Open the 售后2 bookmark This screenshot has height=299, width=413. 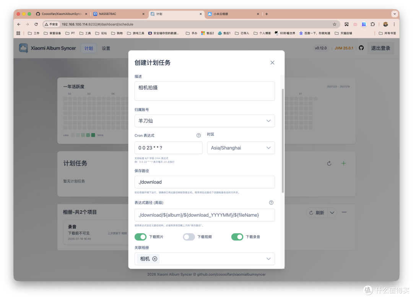[x=207, y=33]
